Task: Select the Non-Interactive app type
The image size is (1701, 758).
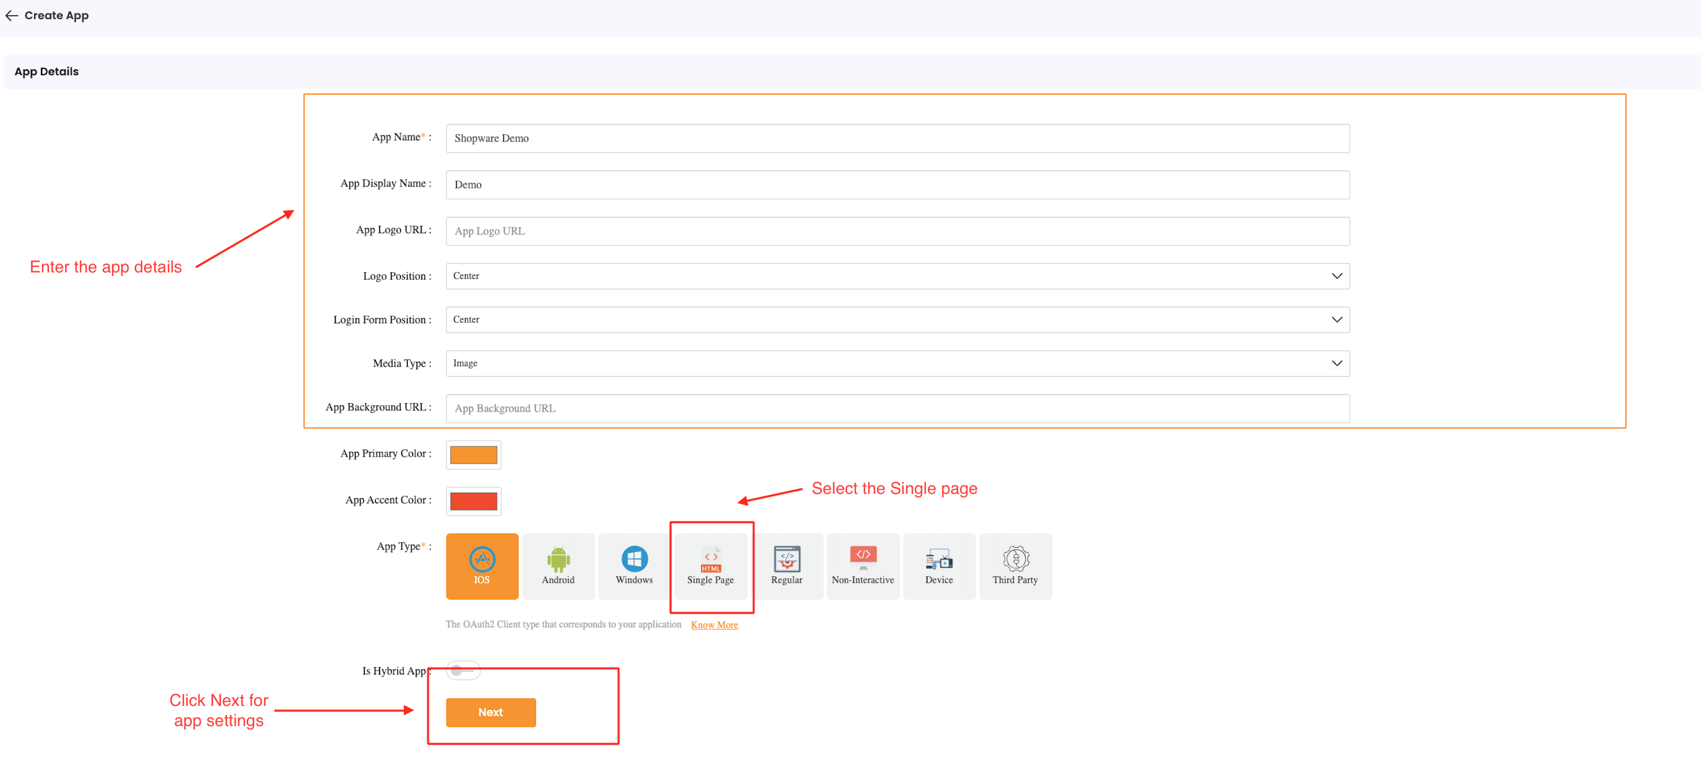Action: (x=863, y=566)
